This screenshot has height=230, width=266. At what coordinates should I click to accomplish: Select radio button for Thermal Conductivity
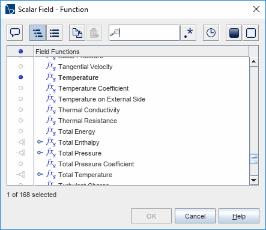tap(20, 110)
